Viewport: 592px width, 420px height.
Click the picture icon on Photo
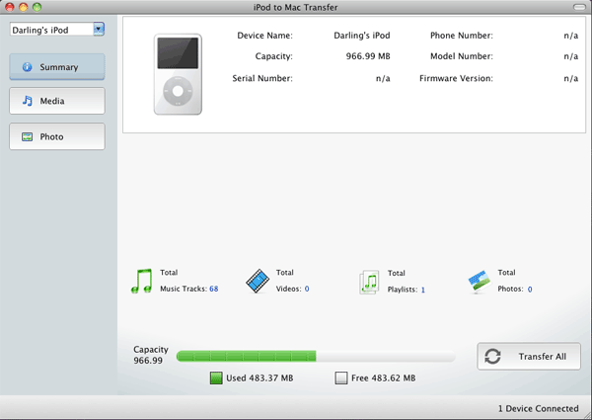[x=28, y=136]
